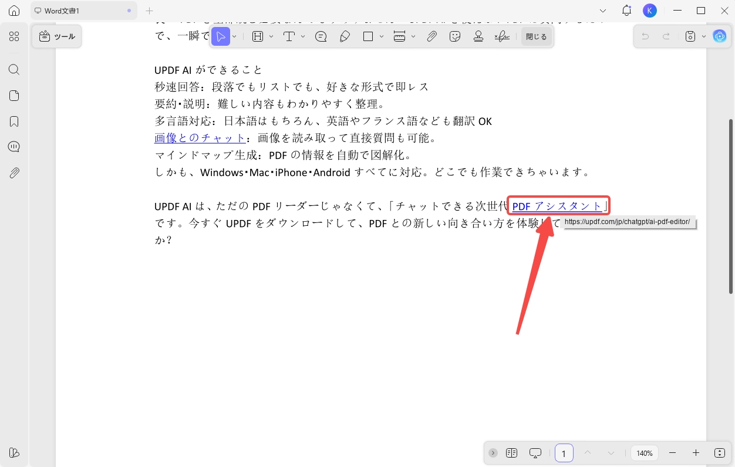Screen dimensions: 735x467
Task: Add a comment note bubble
Action: (321, 36)
